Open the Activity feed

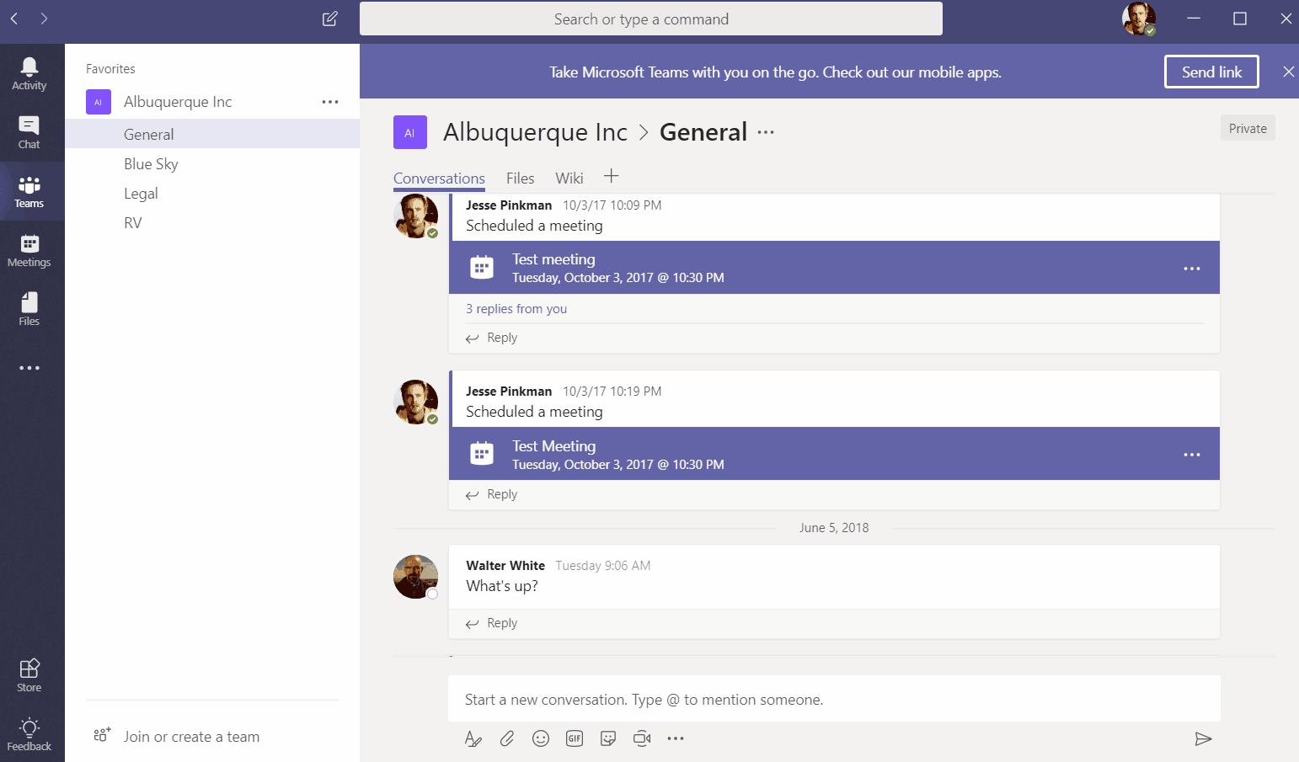[29, 74]
